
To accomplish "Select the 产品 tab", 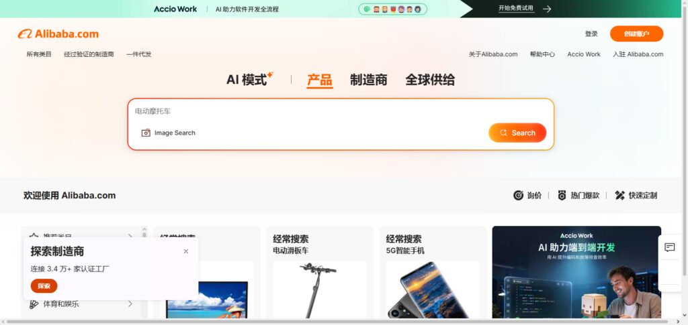I will (x=319, y=80).
